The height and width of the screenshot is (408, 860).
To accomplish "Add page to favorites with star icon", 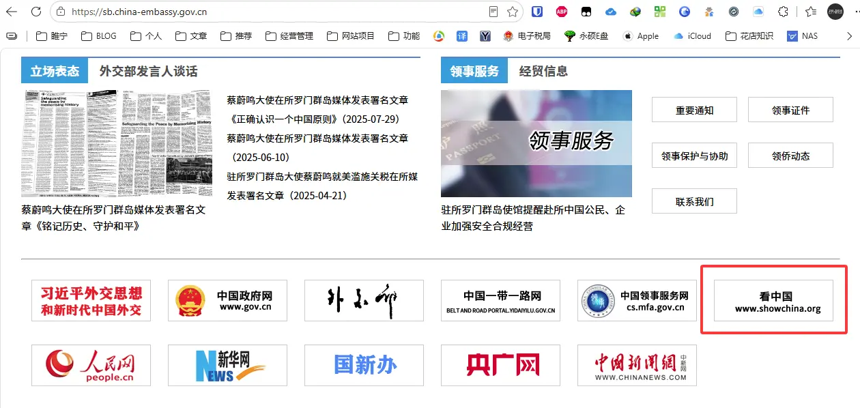I will point(513,12).
